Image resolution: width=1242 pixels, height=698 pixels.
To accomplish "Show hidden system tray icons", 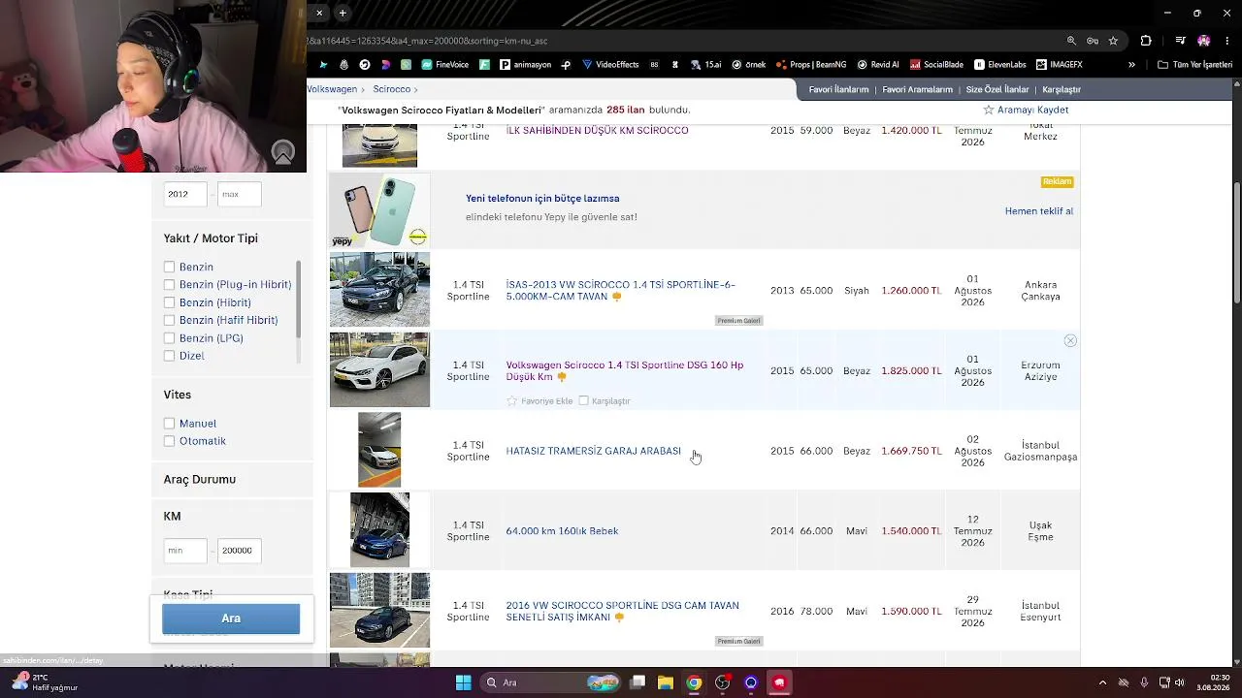I will (x=1102, y=682).
